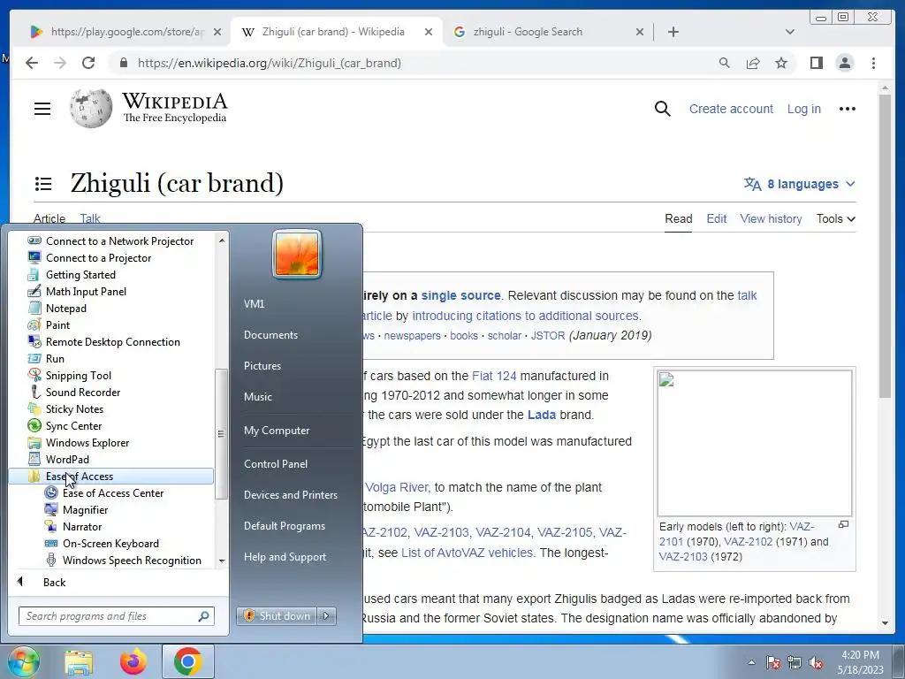The width and height of the screenshot is (905, 679).
Task: Click the Start menu list scroll down arrow
Action: coord(222,561)
